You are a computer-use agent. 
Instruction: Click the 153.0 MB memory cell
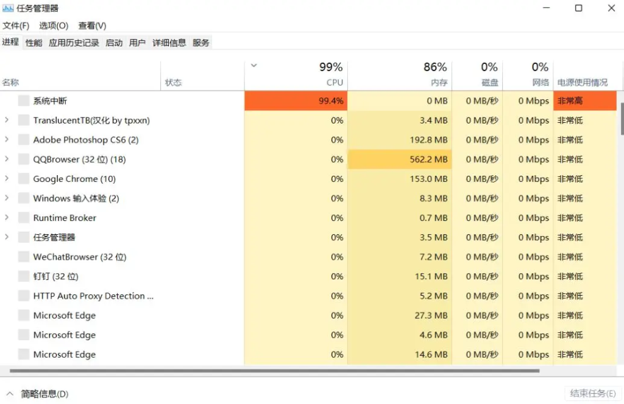[400, 178]
